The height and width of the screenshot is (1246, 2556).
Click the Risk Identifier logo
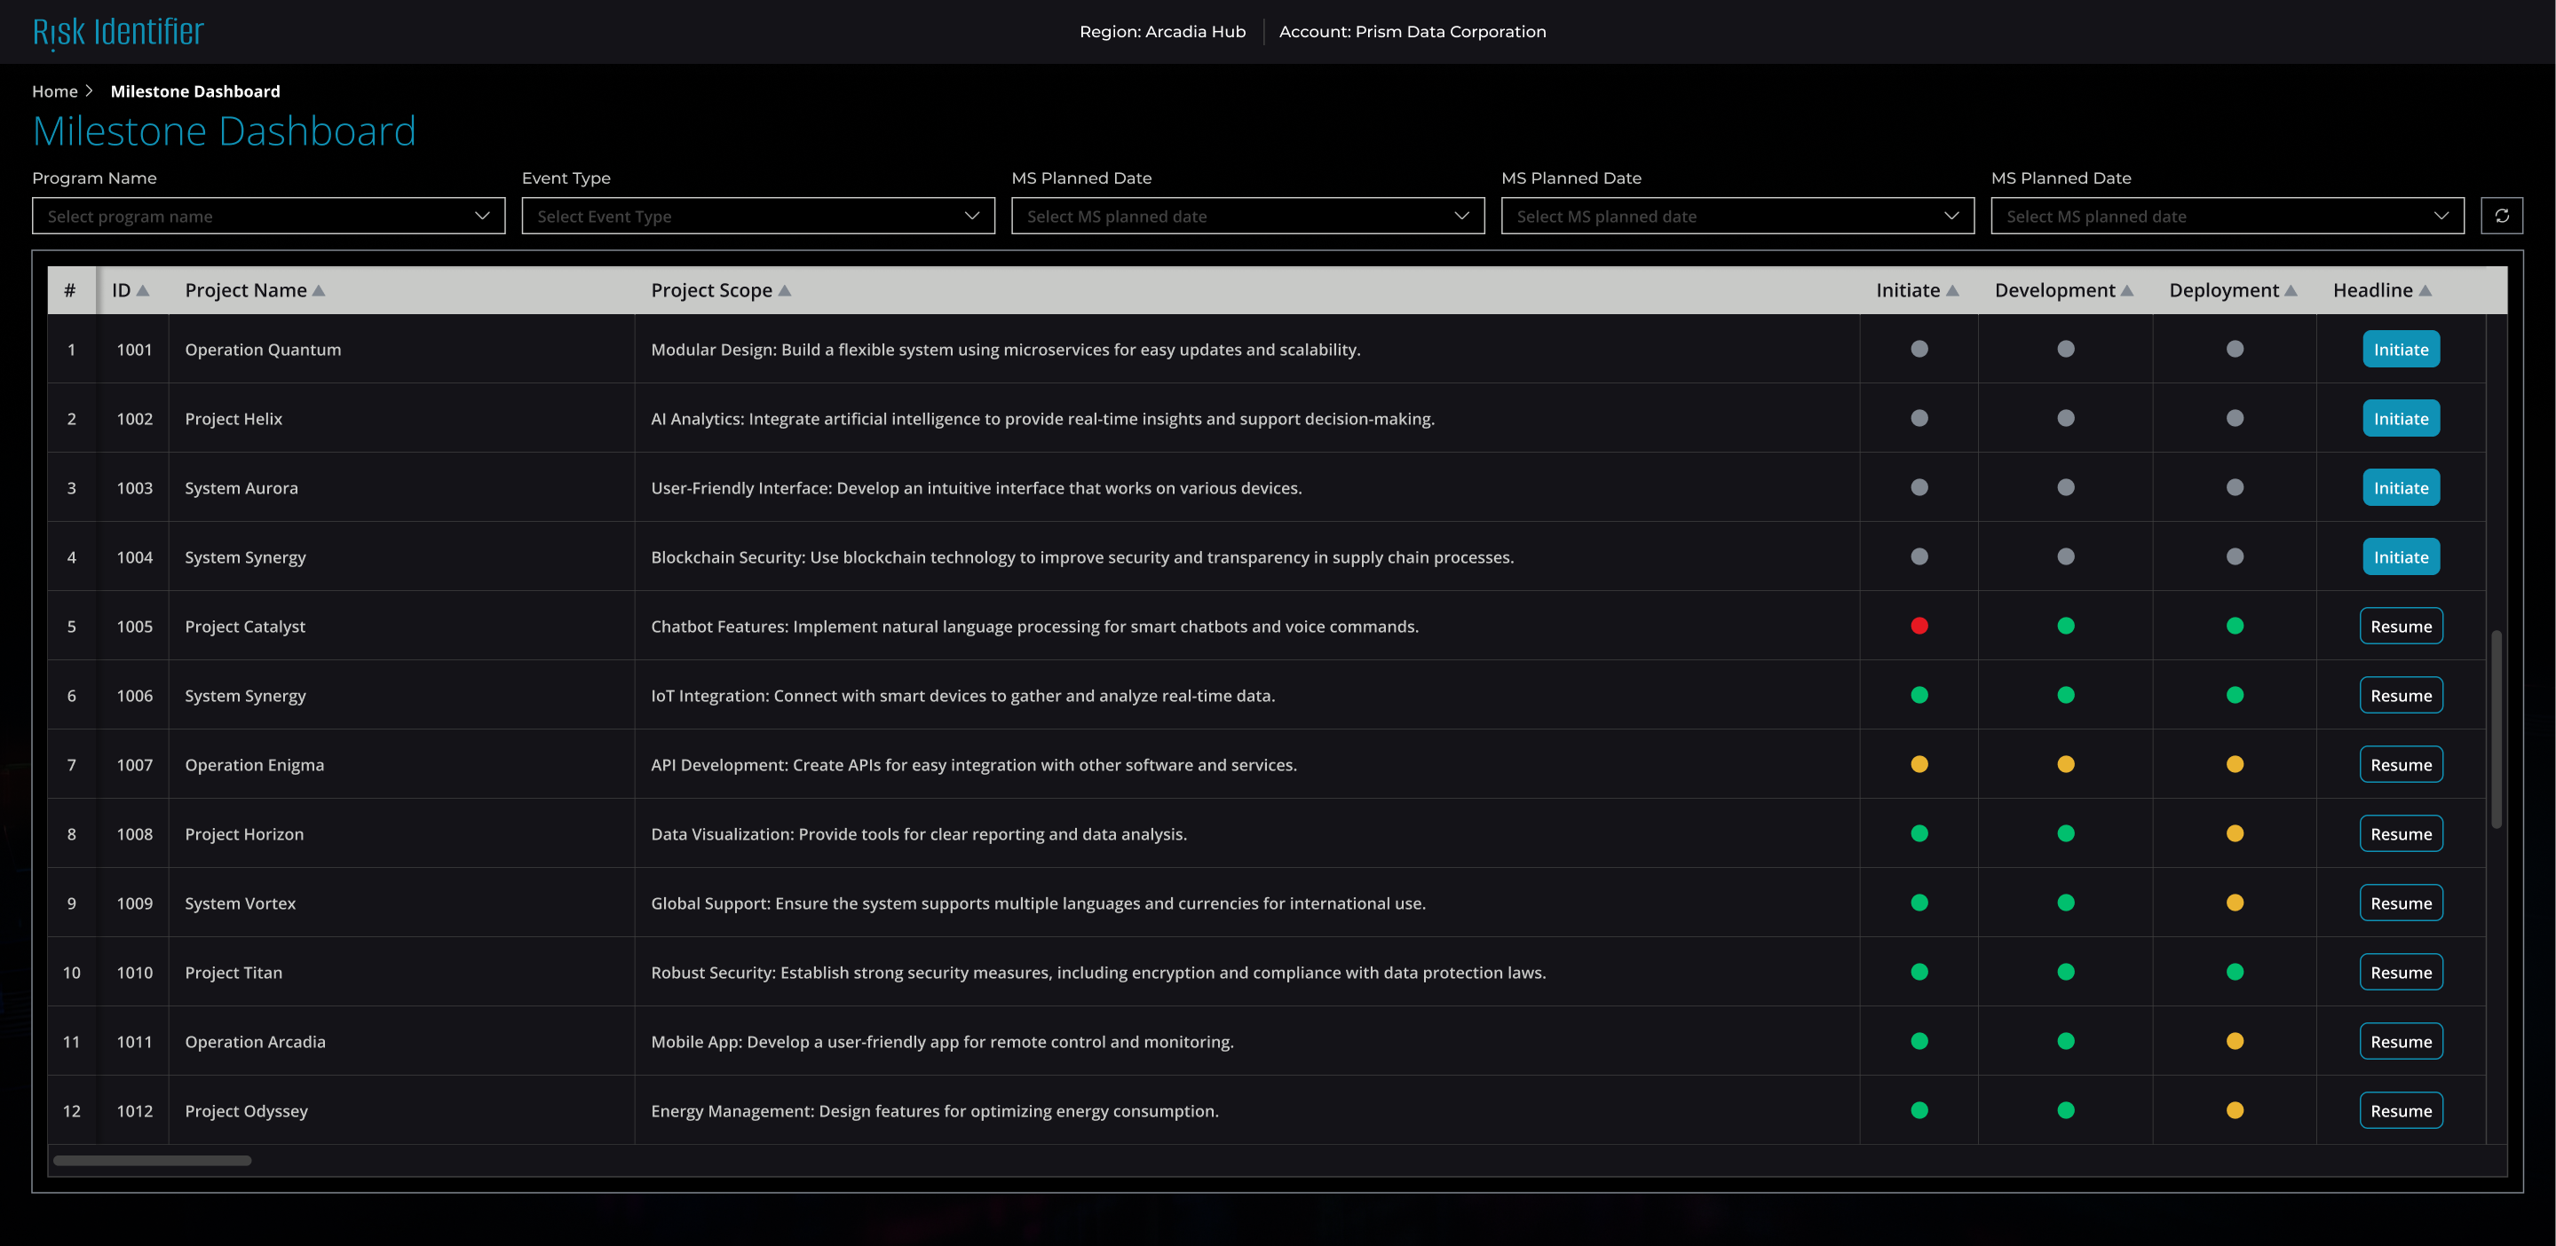coord(118,32)
